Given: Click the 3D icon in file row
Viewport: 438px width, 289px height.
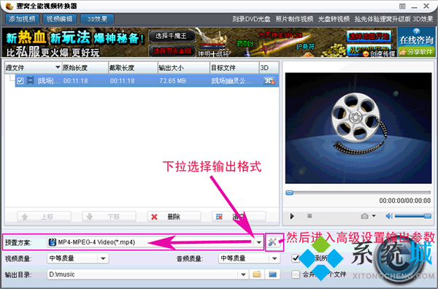Looking at the screenshot, I should (269, 81).
